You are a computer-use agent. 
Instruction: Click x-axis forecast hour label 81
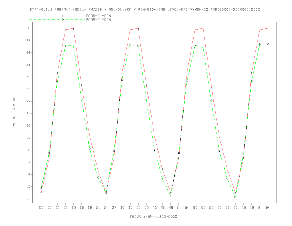tap(260, 208)
